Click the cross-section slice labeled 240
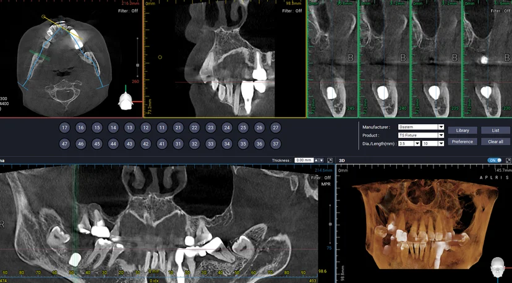This screenshot has height=283, width=512. [x=385, y=59]
